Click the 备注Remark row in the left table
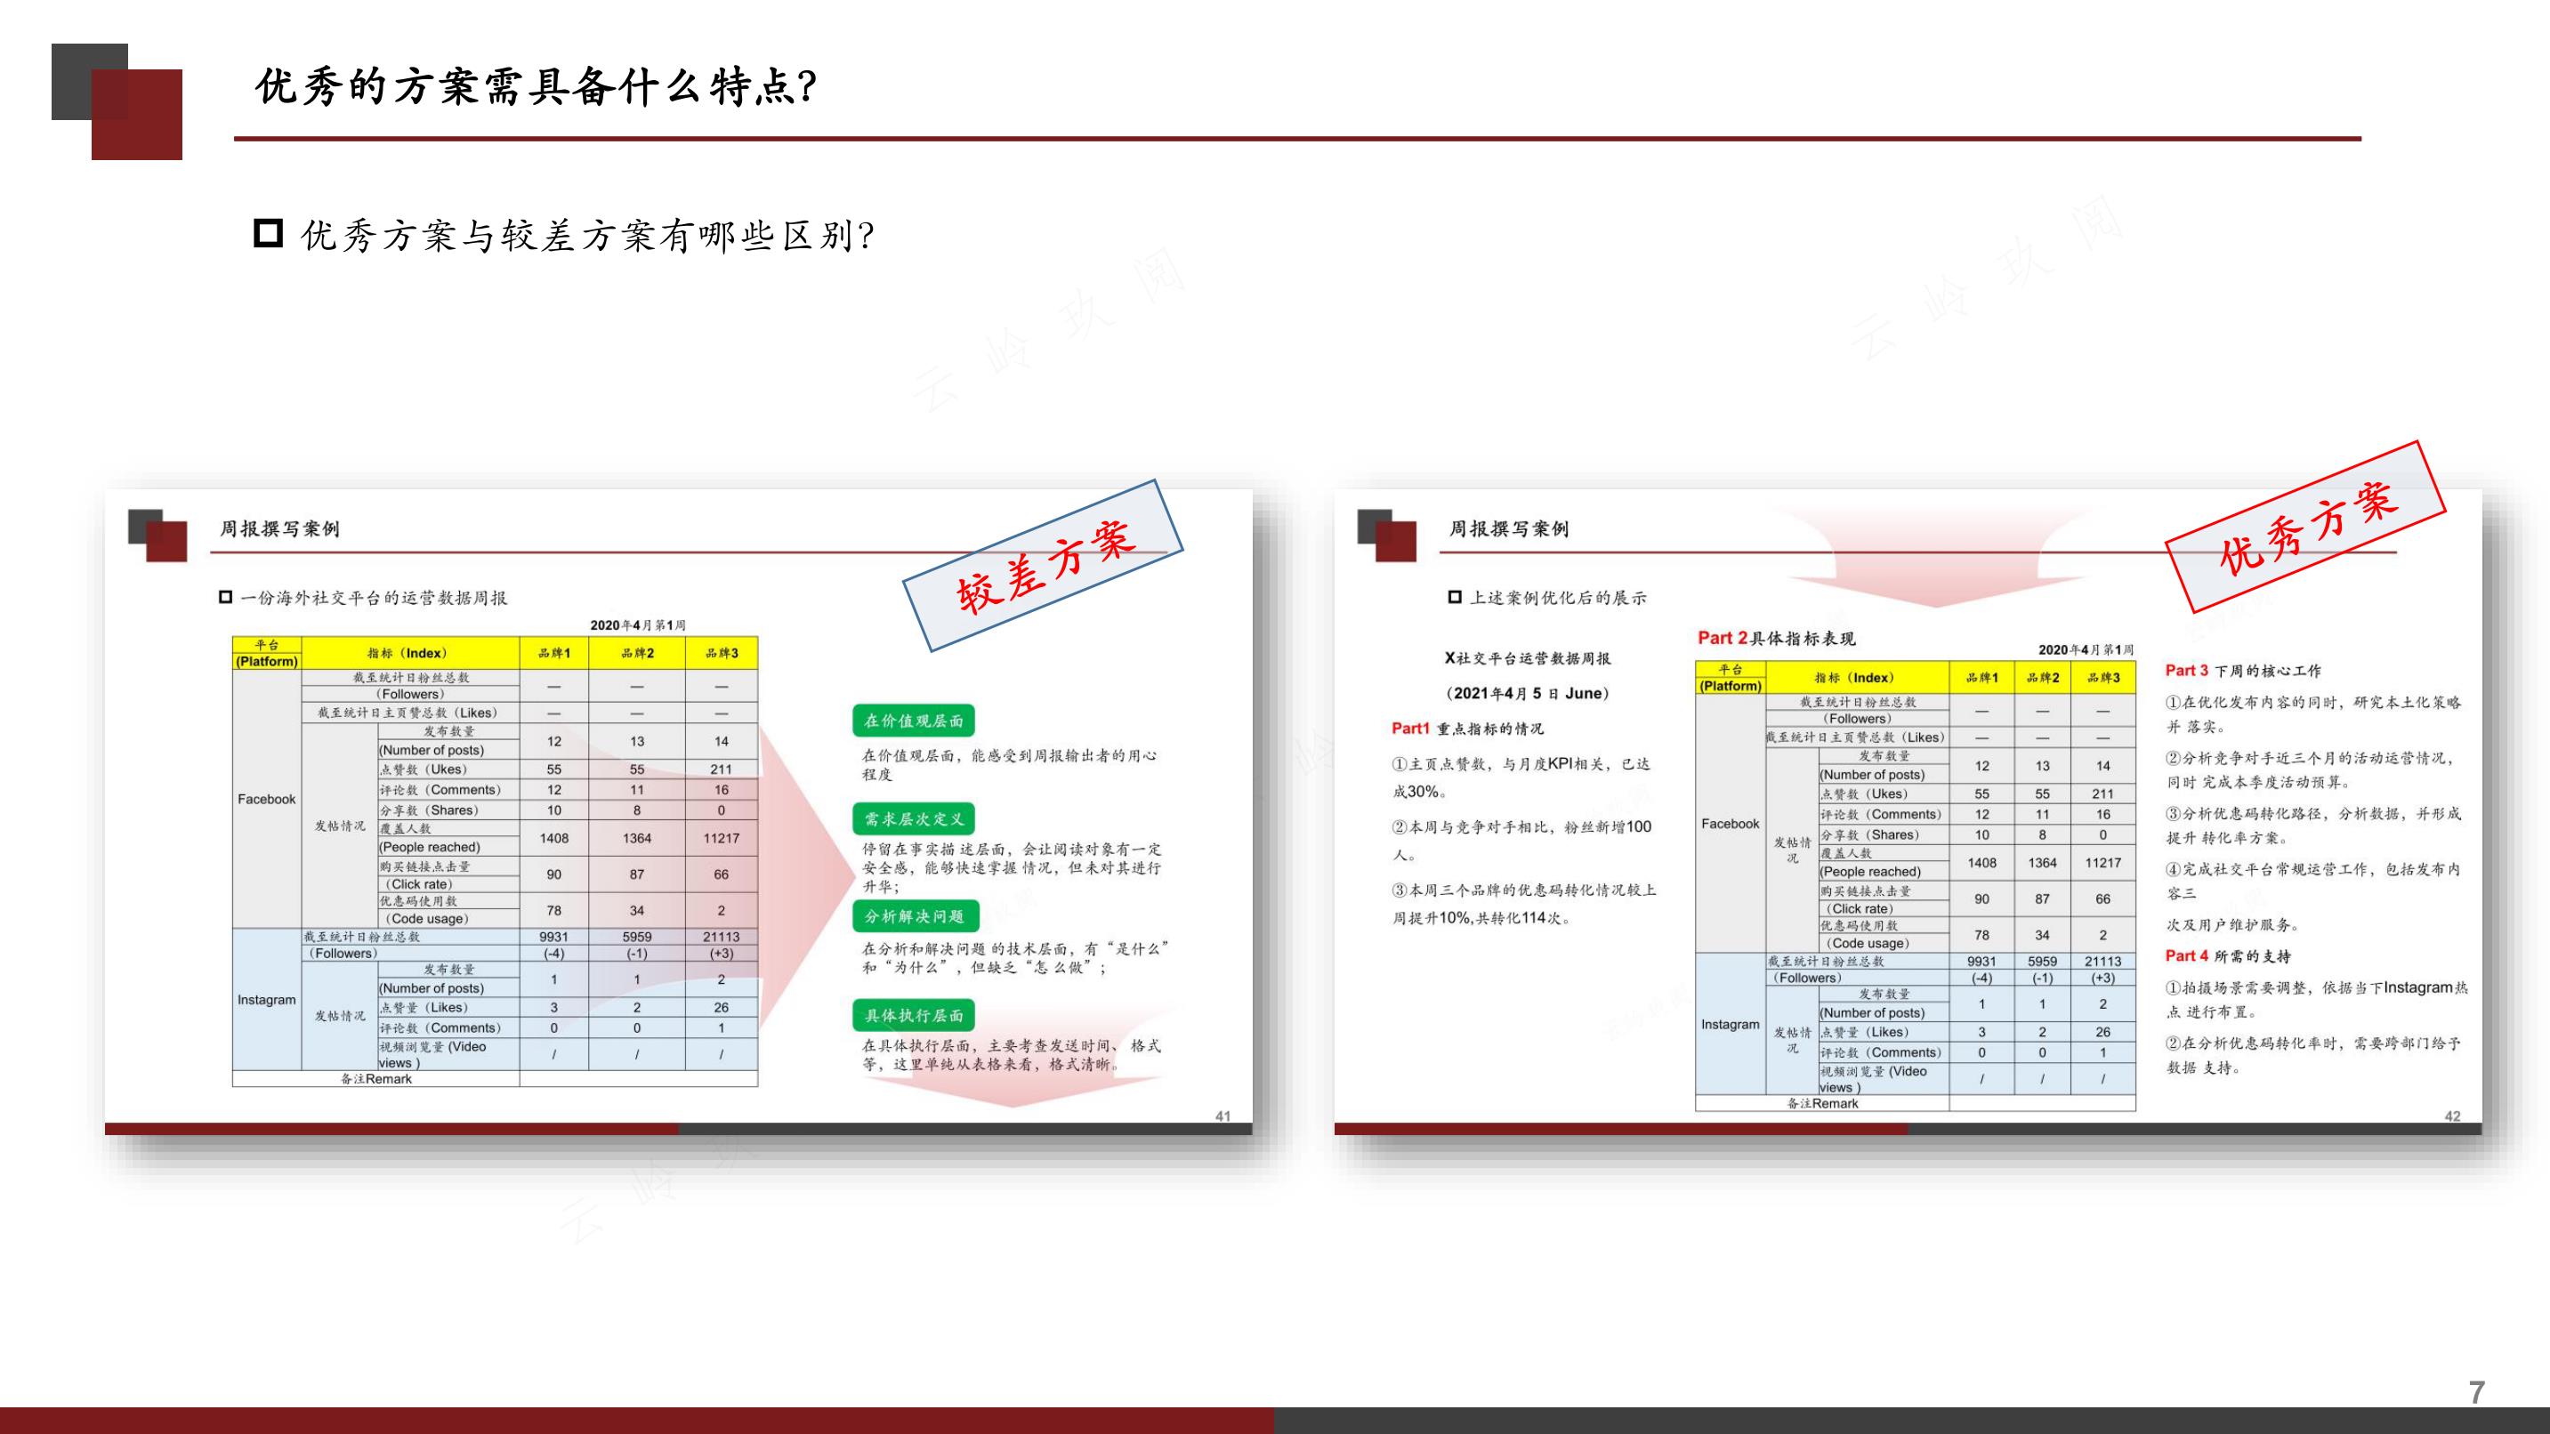 495,1079
